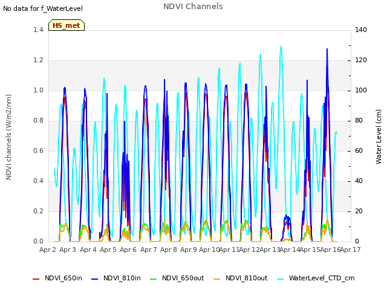Toggle the WaterLevel_CTD_cm legend entry
The image size is (387, 290).
(x=316, y=278)
